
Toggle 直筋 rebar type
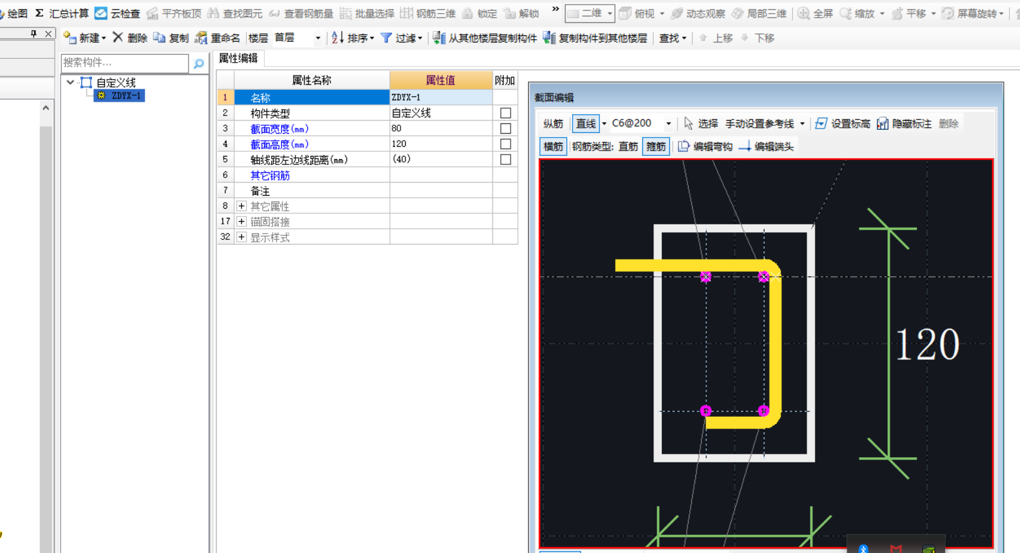[628, 147]
